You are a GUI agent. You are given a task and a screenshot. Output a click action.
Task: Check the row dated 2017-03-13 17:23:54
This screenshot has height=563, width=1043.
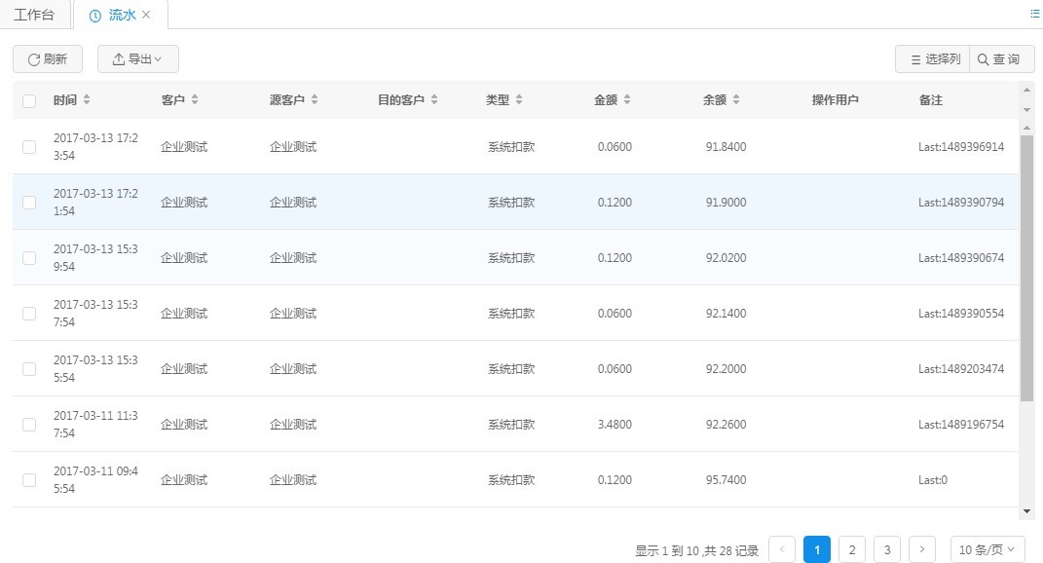(x=29, y=147)
